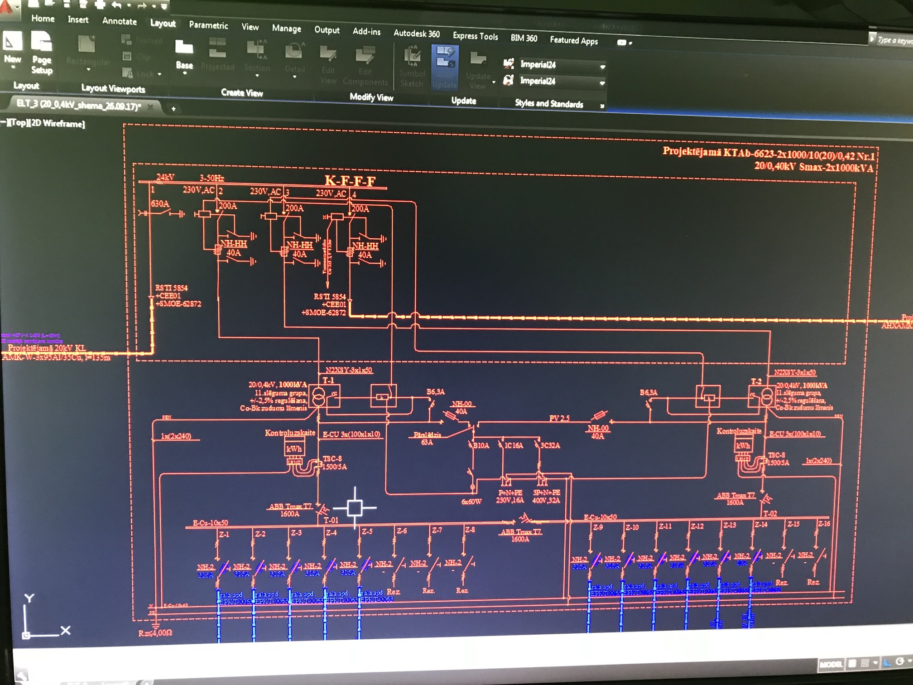
Task: Switch to the Insert ribbon tab
Action: point(78,19)
